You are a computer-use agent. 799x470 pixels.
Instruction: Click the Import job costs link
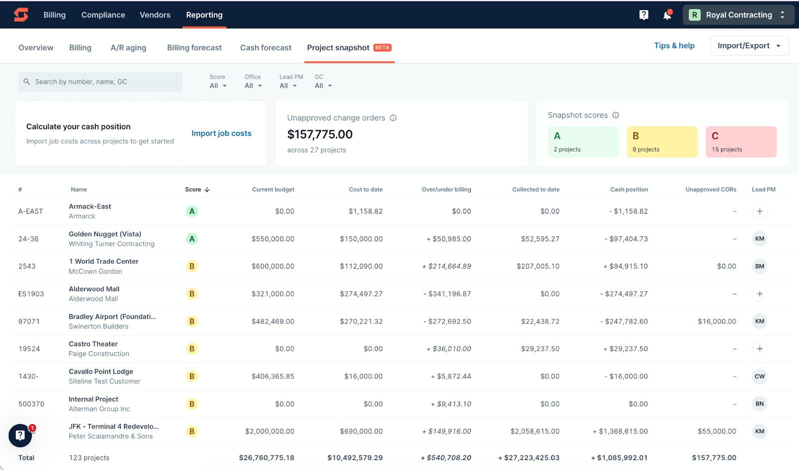coord(221,133)
